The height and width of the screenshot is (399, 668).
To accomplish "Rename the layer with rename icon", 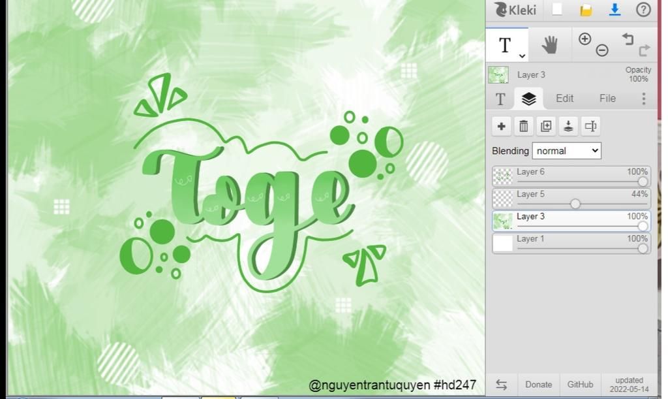I will pyautogui.click(x=590, y=126).
